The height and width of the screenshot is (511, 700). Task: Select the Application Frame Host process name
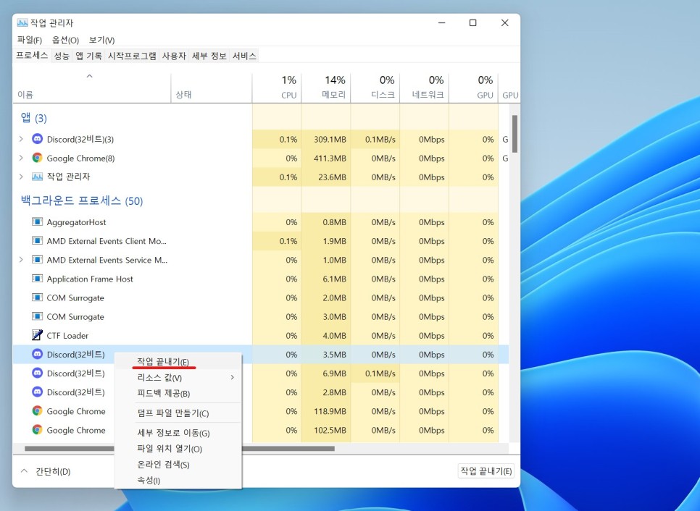click(90, 279)
